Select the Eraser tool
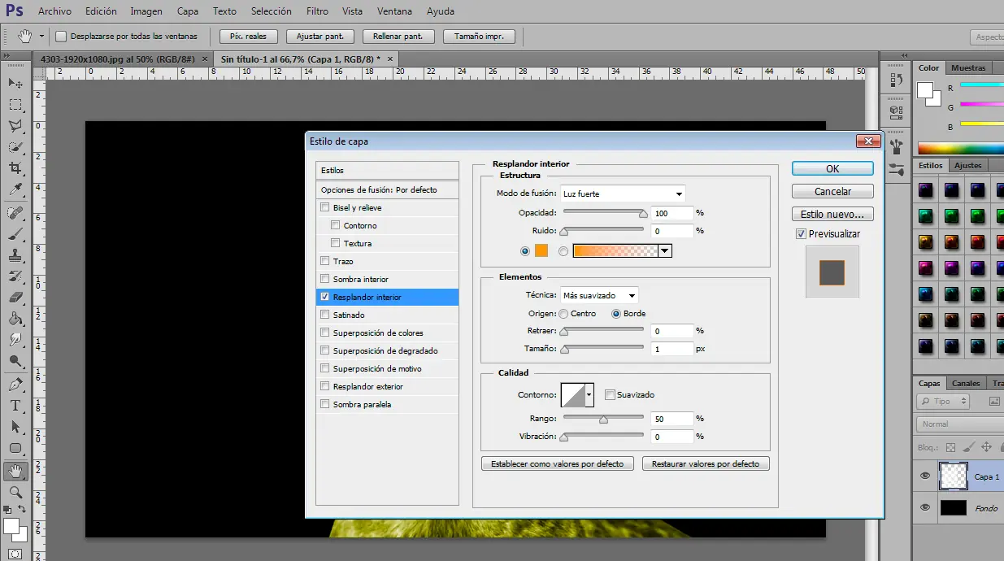The width and height of the screenshot is (1004, 561). tap(15, 298)
